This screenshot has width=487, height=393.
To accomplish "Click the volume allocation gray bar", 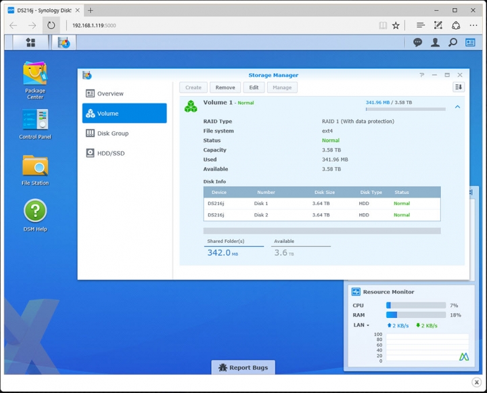I will [x=322, y=231].
